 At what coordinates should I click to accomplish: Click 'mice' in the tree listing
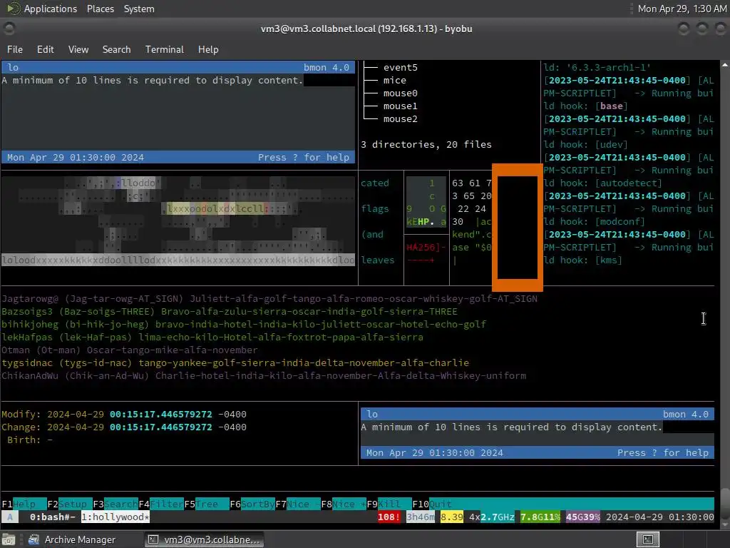coord(395,80)
